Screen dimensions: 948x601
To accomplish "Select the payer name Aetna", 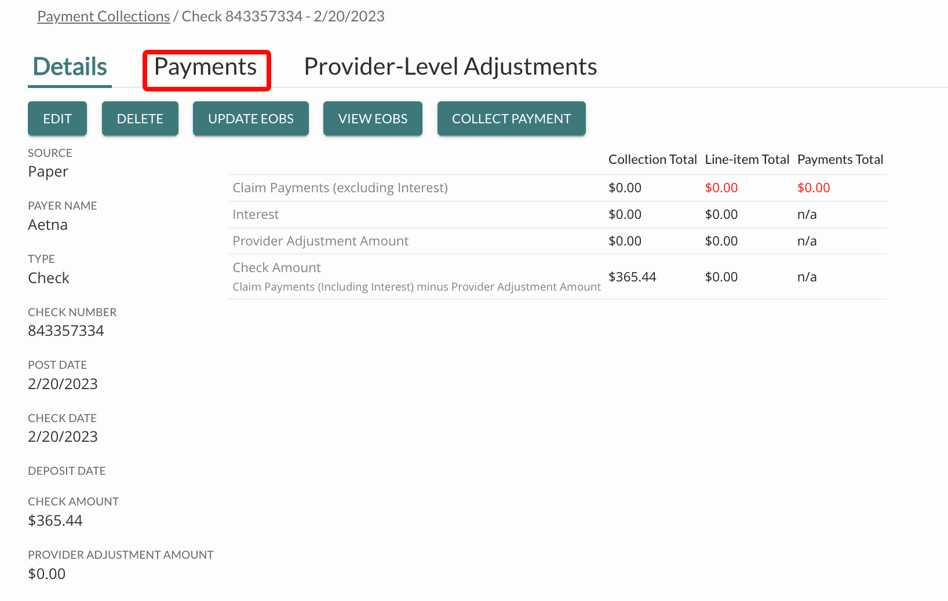I will click(48, 225).
